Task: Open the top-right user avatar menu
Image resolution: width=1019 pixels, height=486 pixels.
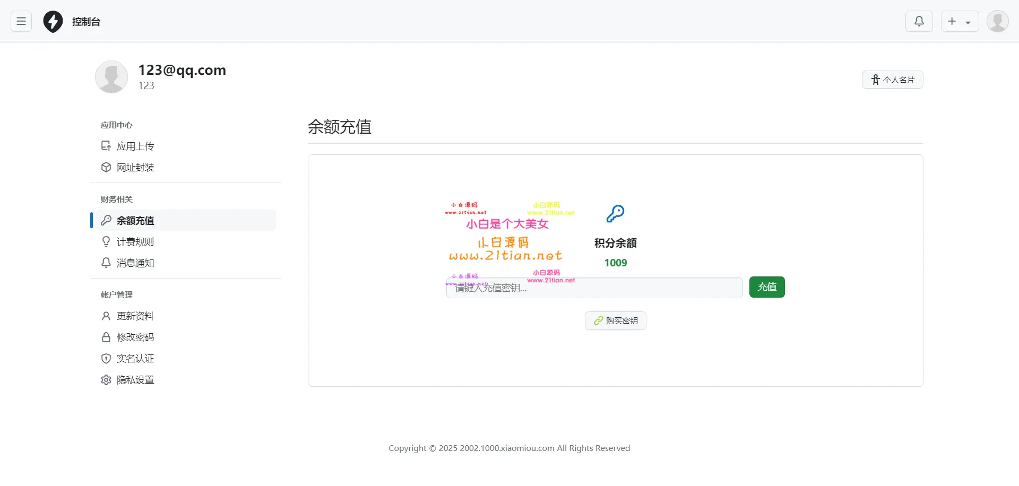Action: coord(997,22)
